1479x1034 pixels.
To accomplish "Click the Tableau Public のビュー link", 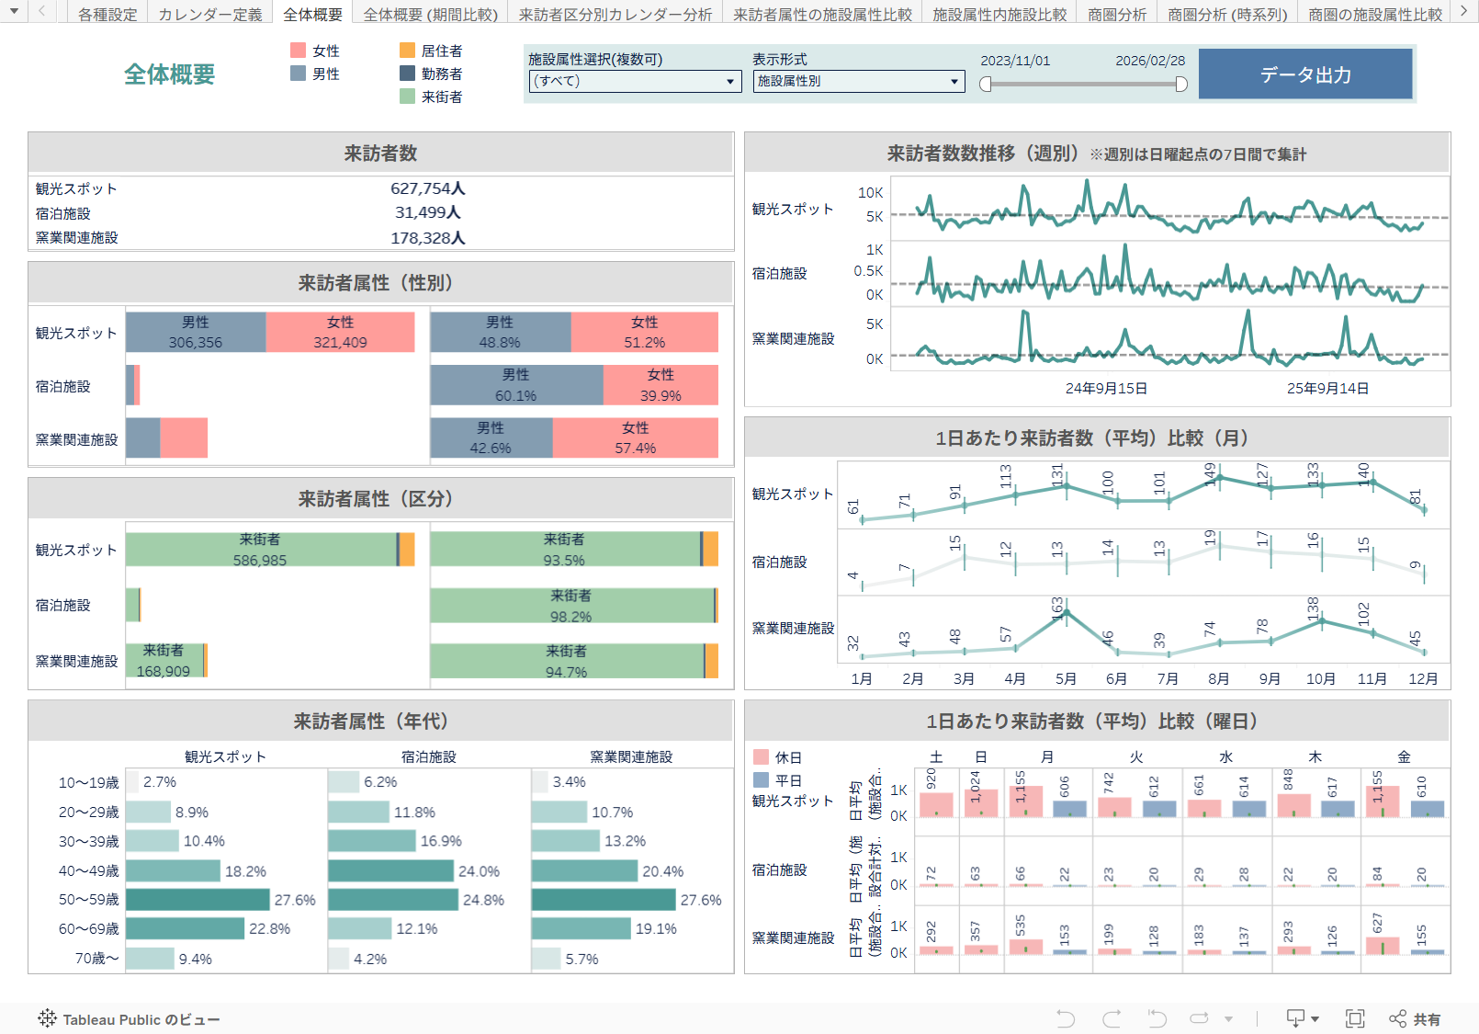I will click(141, 1019).
